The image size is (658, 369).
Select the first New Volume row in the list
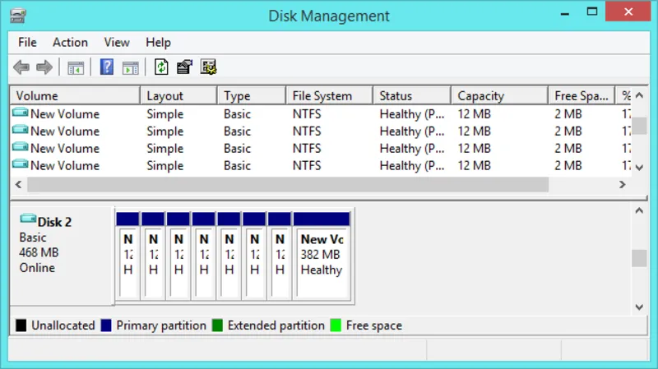tap(64, 114)
